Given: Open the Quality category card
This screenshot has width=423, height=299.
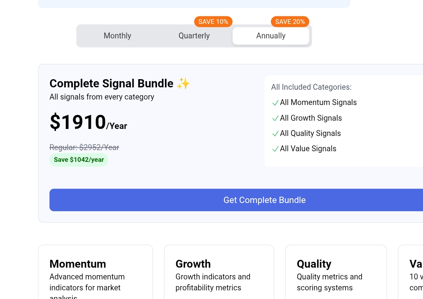Looking at the screenshot, I should click(x=336, y=272).
